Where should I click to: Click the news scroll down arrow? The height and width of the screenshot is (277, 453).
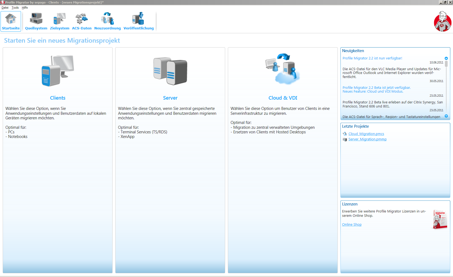pyautogui.click(x=446, y=116)
